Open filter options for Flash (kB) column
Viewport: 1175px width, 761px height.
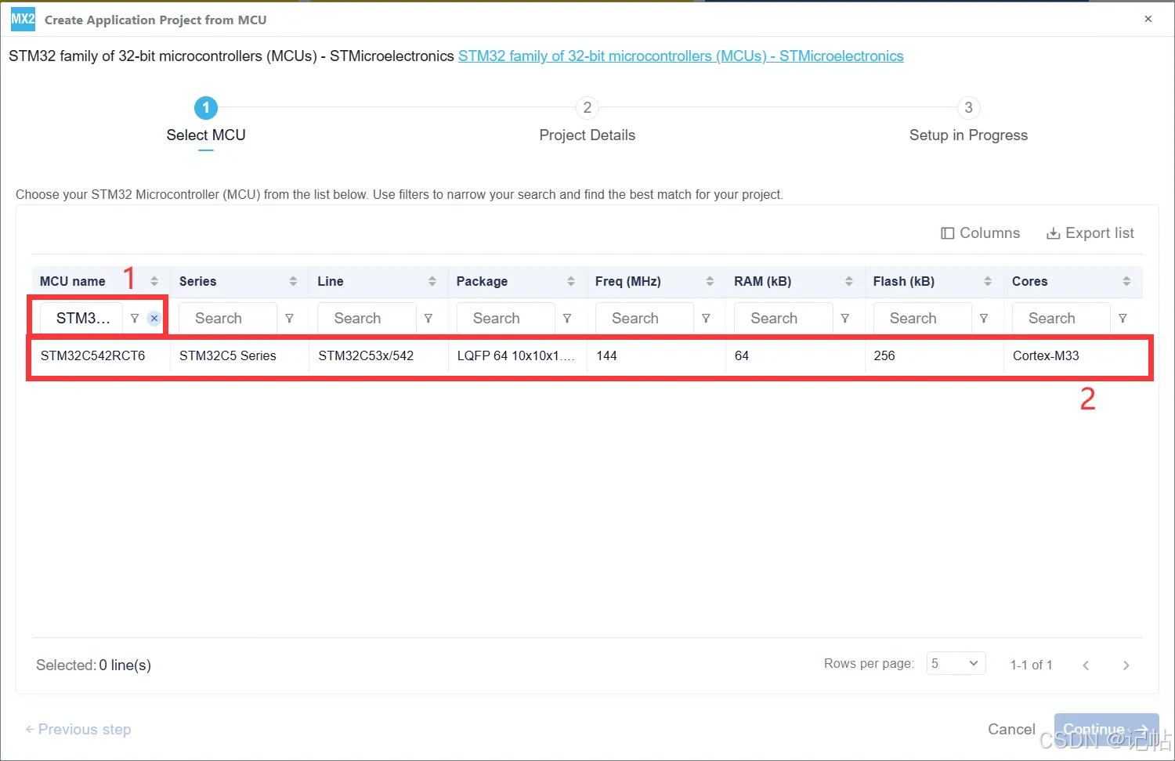[984, 319]
